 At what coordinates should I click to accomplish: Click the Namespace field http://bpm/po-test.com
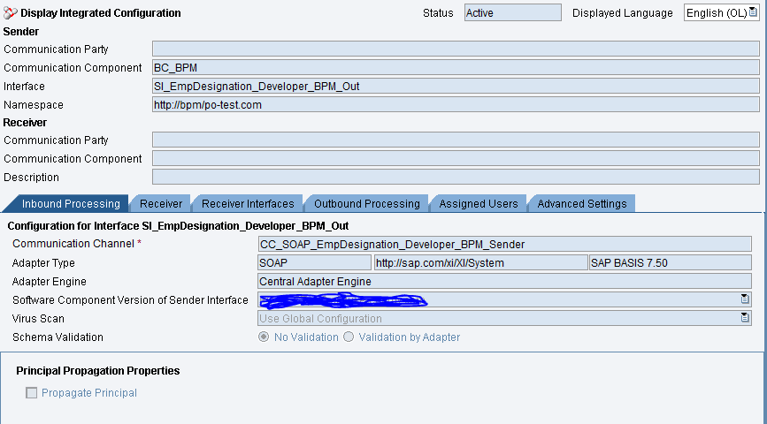tap(456, 104)
